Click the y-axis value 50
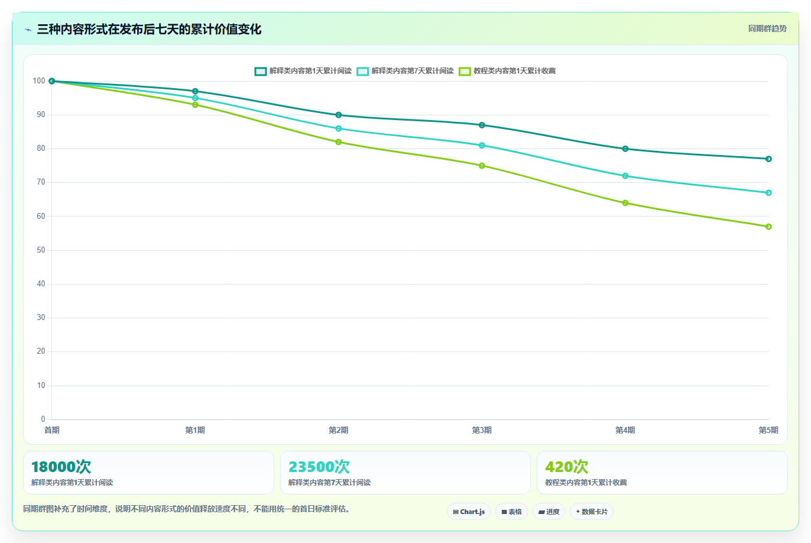Image resolution: width=811 pixels, height=543 pixels. pos(41,250)
